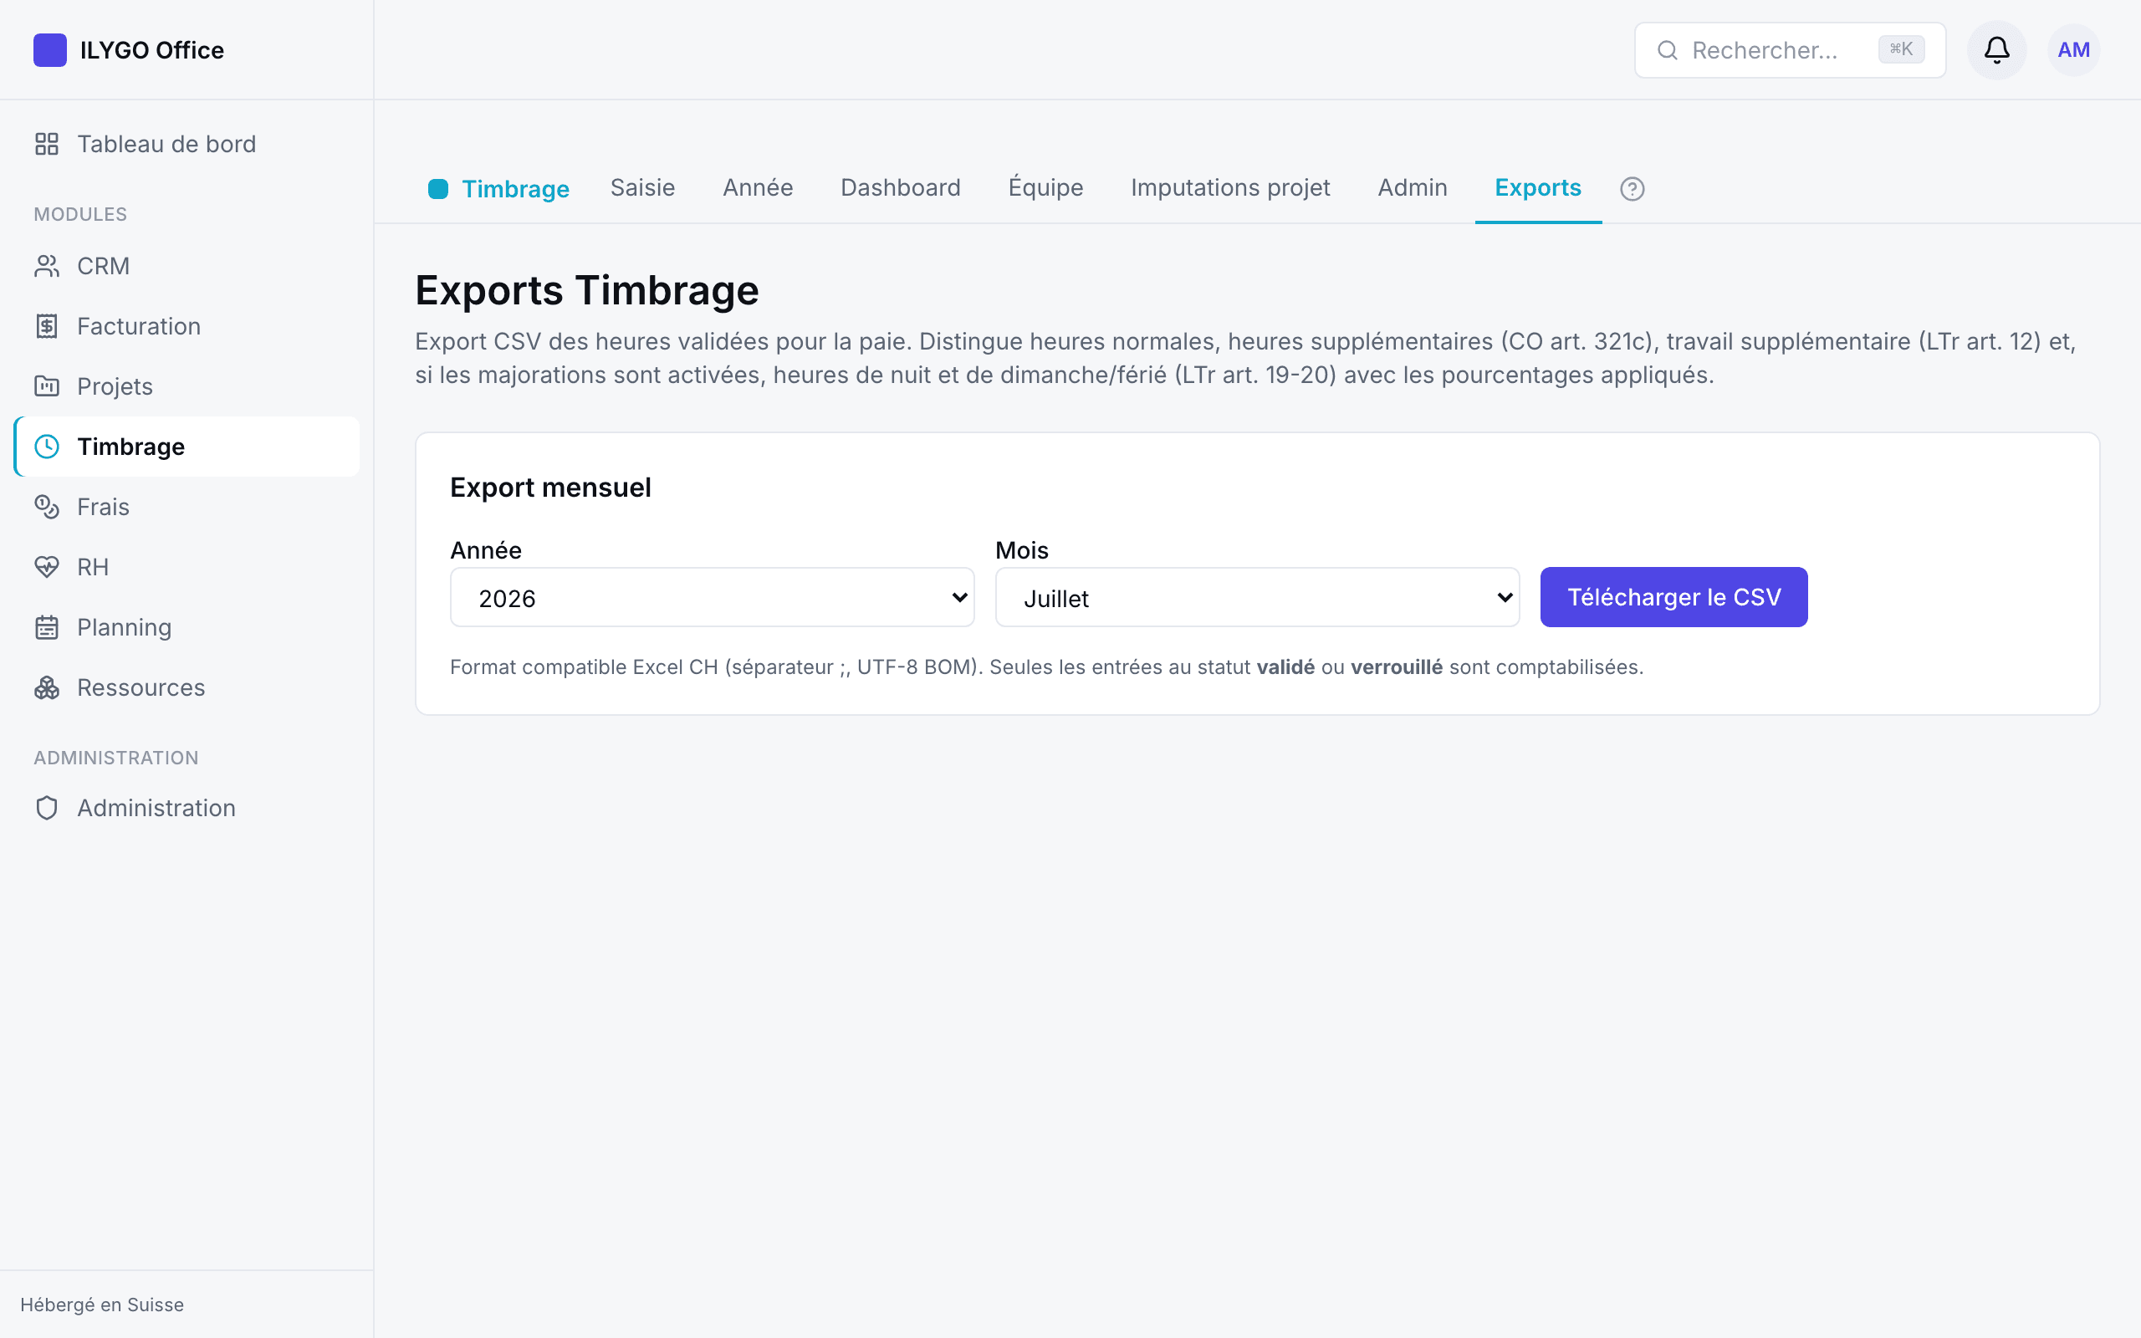Open the Ressources module

[187, 687]
